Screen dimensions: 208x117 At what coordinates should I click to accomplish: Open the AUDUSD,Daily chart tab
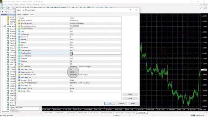(107, 112)
